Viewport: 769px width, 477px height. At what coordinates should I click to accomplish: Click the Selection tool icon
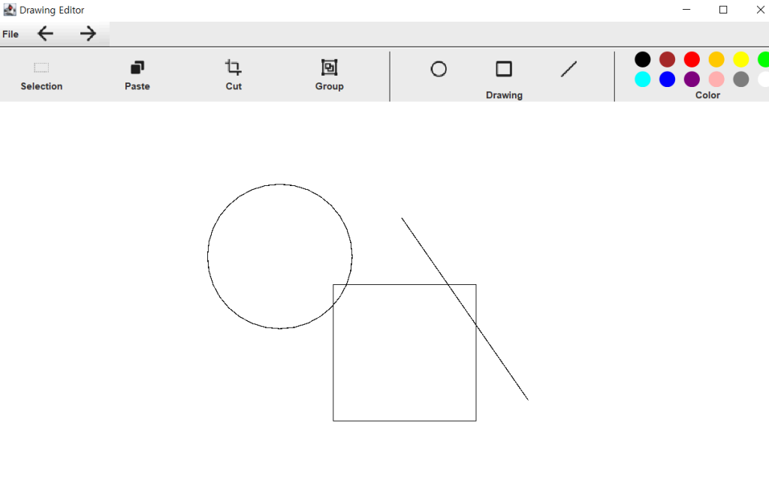tap(41, 68)
